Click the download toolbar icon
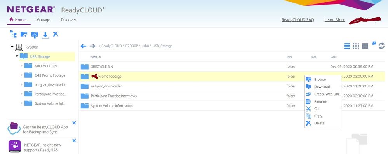388x154 pixels. 45,35
